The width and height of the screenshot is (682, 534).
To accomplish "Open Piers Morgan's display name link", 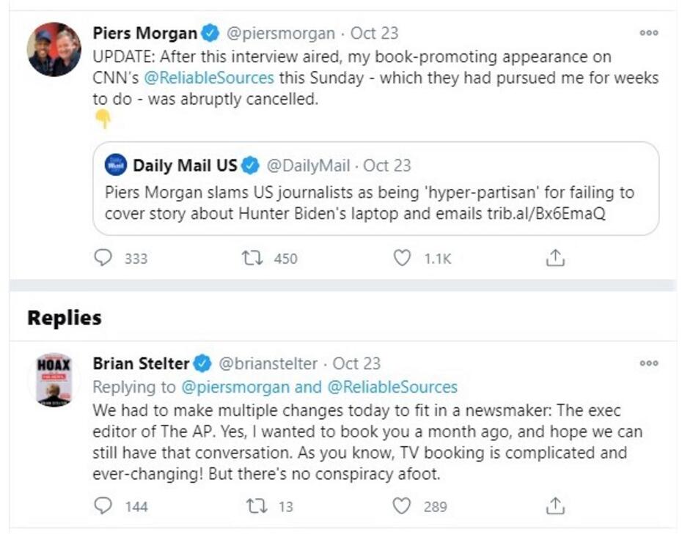I will [145, 33].
